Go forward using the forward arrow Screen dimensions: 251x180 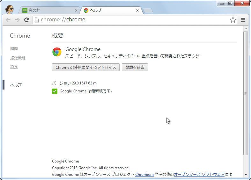[17, 20]
